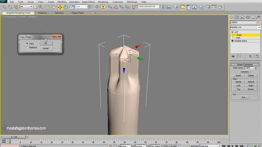Image resolution: width=262 pixels, height=147 pixels.
Task: Click Compare button in Shape Commands
Action: tap(245, 72)
